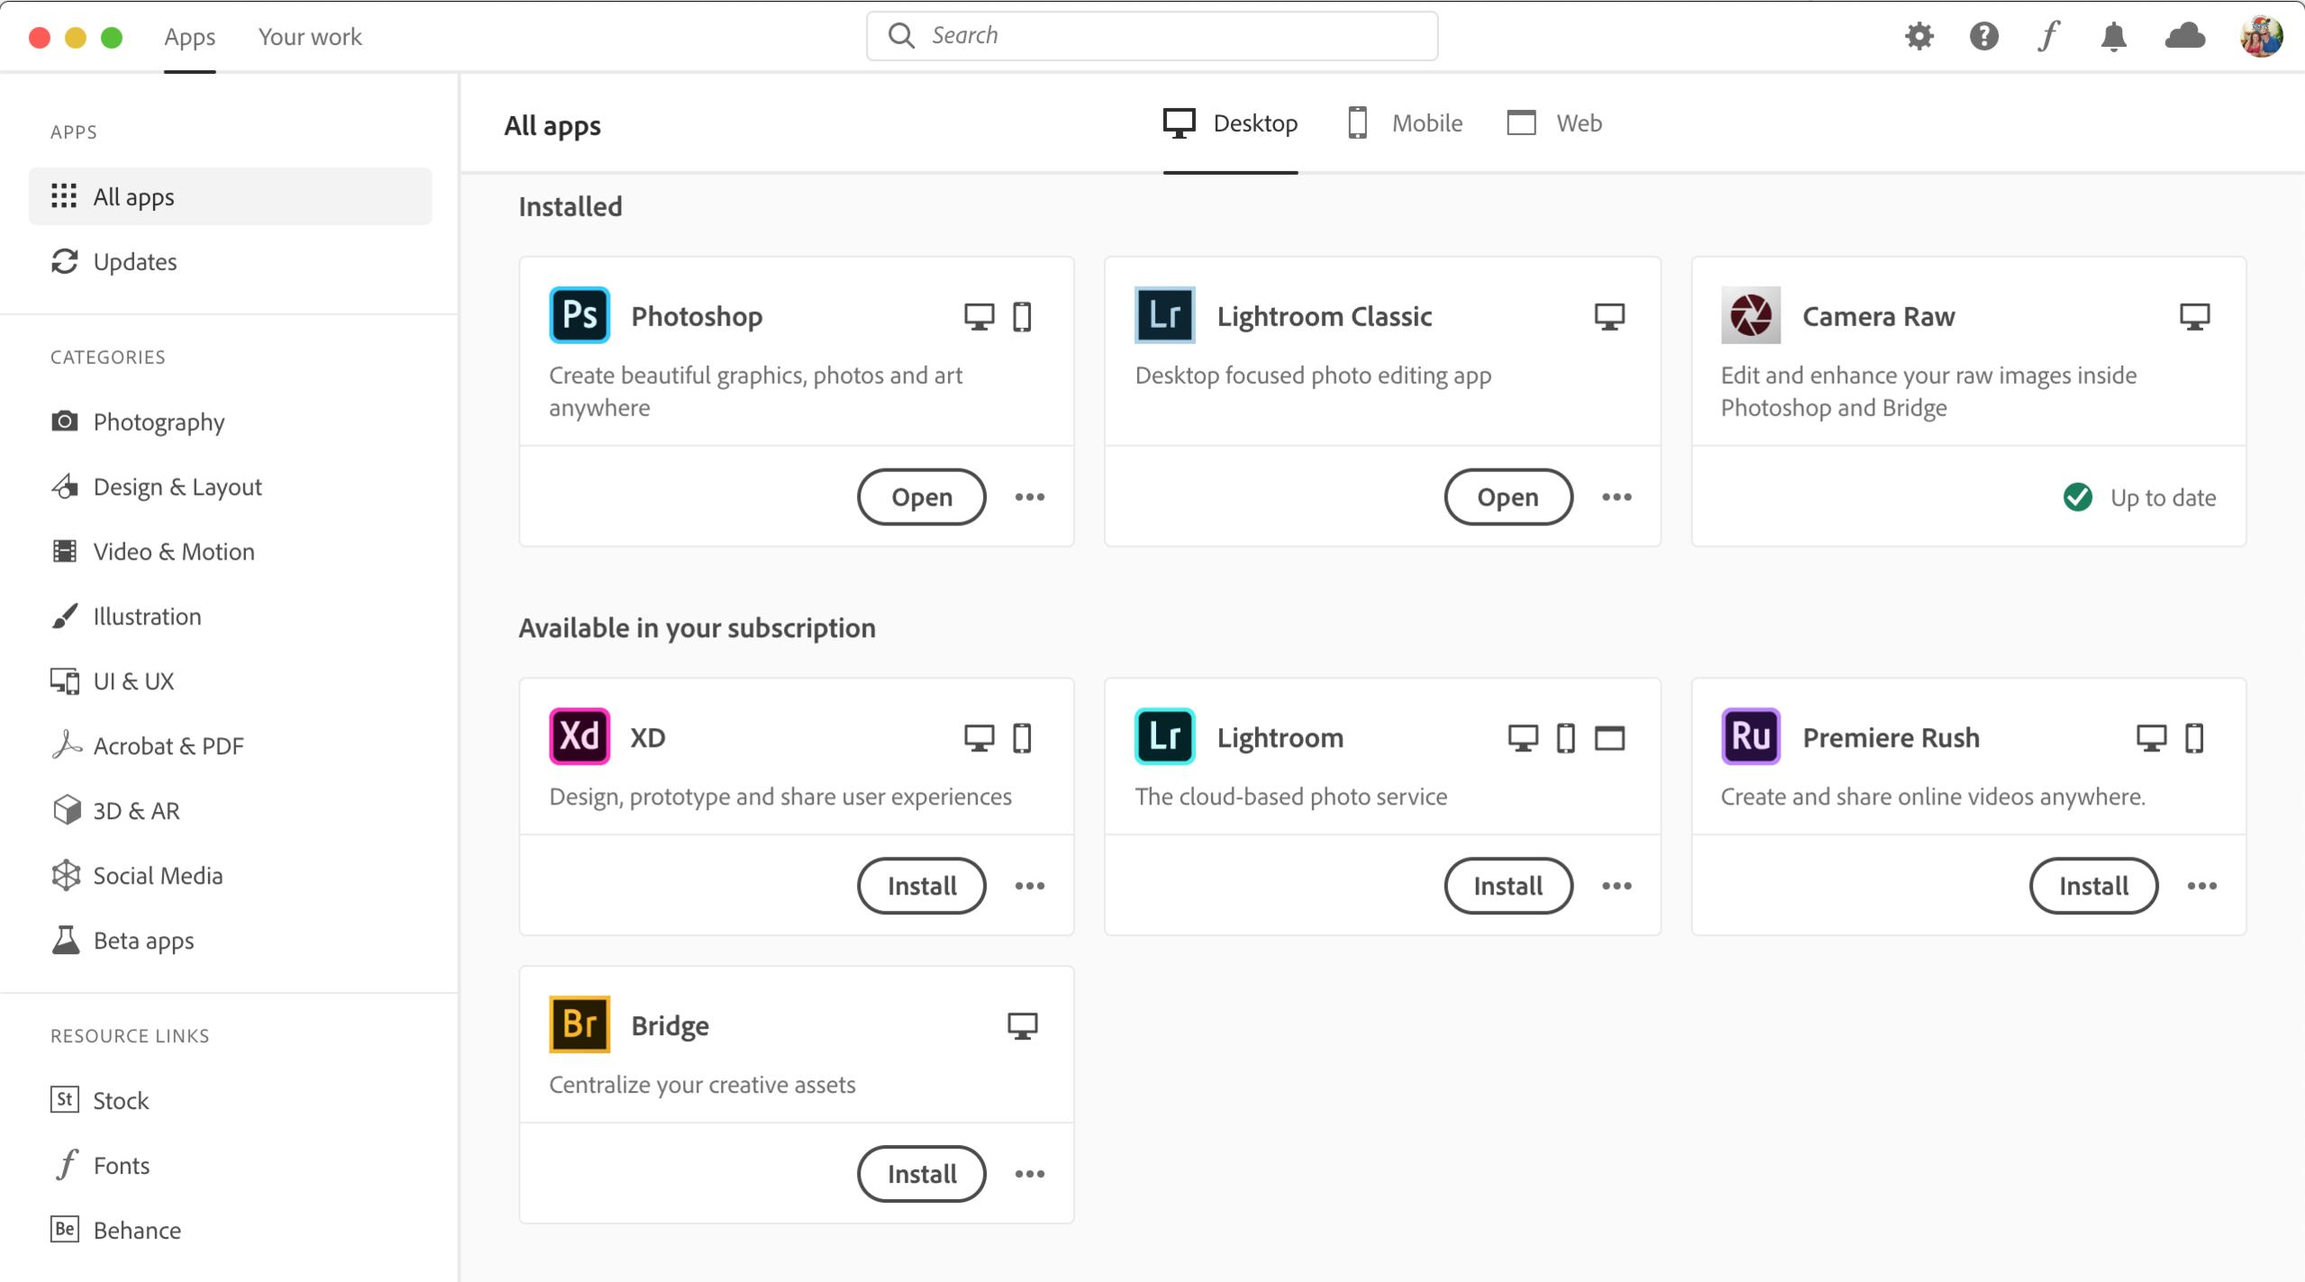Switch to Your work tab
Image resolution: width=2305 pixels, height=1282 pixels.
click(x=309, y=37)
